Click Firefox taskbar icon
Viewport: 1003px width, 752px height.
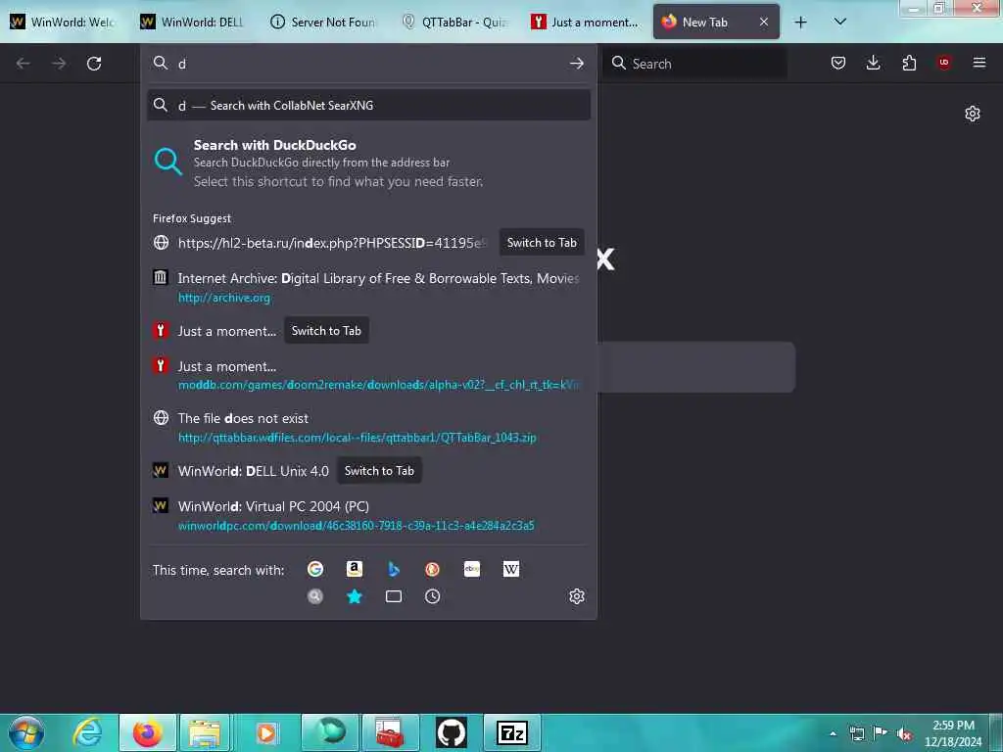tap(148, 732)
